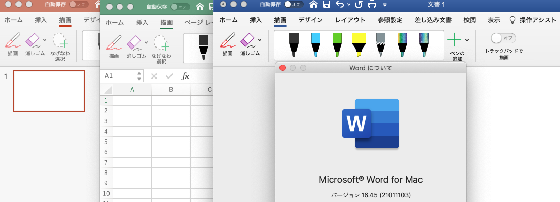Image resolution: width=560 pixels, height=202 pixels.
Task: Open the Eraser dropdown arrow in Word
Action: [x=260, y=40]
